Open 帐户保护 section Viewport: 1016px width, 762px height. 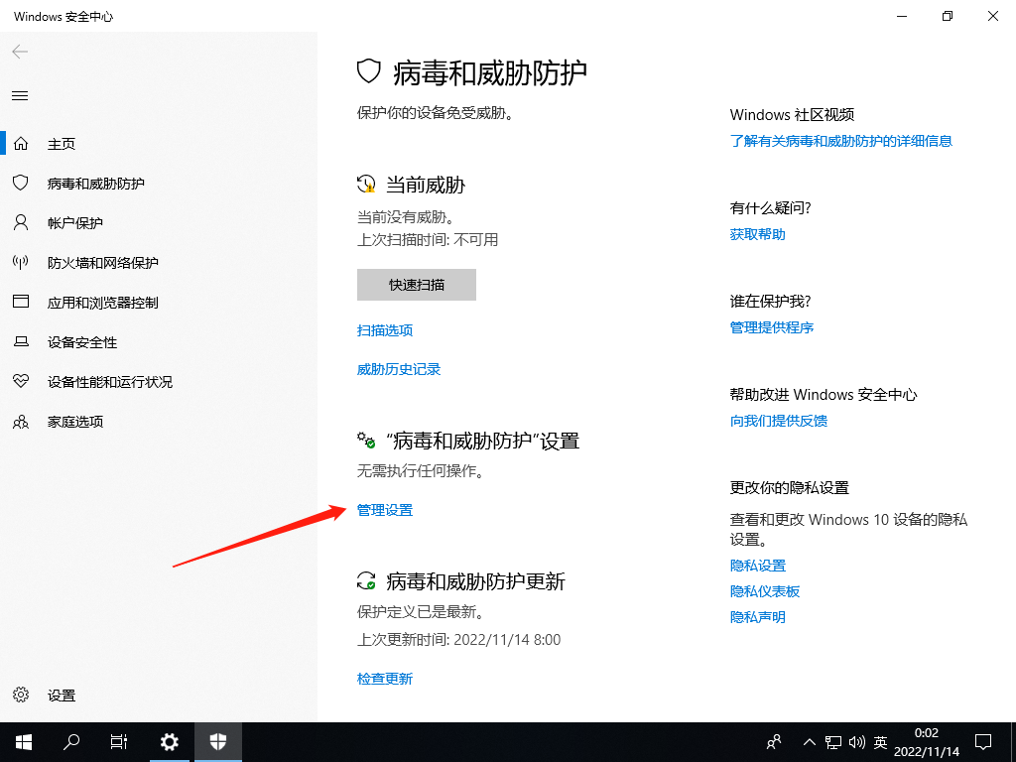[x=75, y=223]
